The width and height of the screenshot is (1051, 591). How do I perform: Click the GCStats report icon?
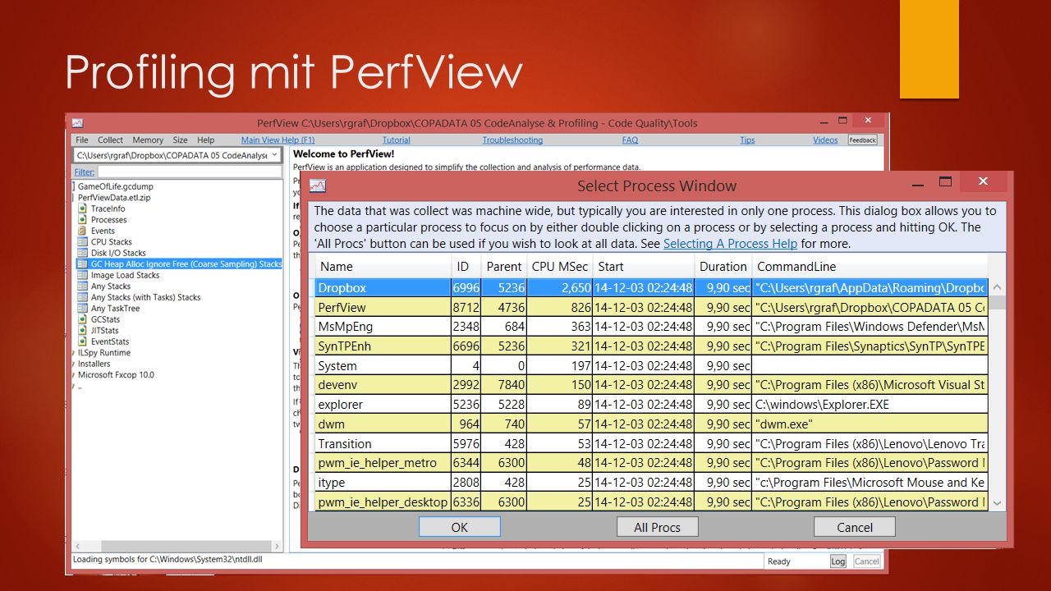(x=83, y=319)
